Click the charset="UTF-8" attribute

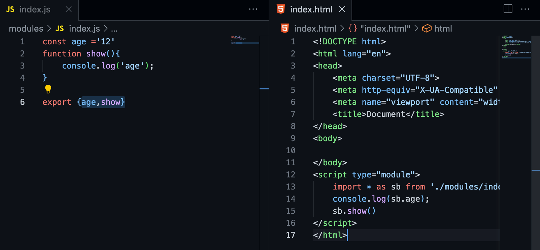(398, 78)
